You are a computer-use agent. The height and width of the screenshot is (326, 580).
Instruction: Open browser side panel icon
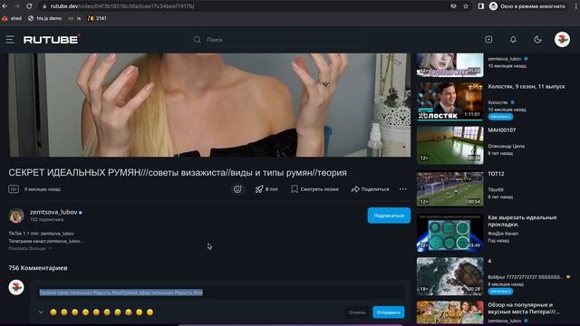(481, 6)
